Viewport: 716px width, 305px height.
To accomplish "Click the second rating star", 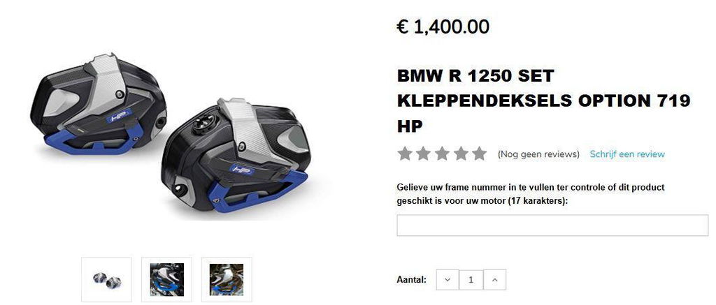I will click(423, 154).
